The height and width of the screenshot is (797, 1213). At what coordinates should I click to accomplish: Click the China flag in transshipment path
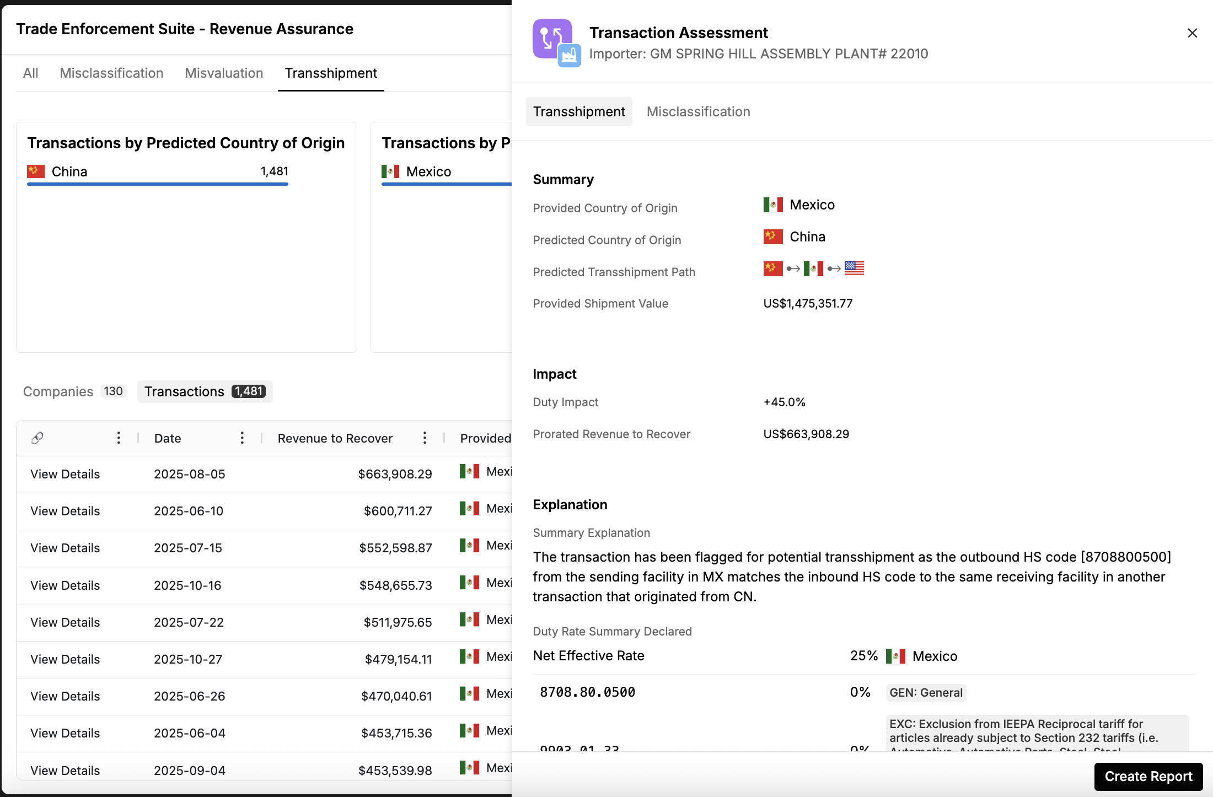[773, 268]
